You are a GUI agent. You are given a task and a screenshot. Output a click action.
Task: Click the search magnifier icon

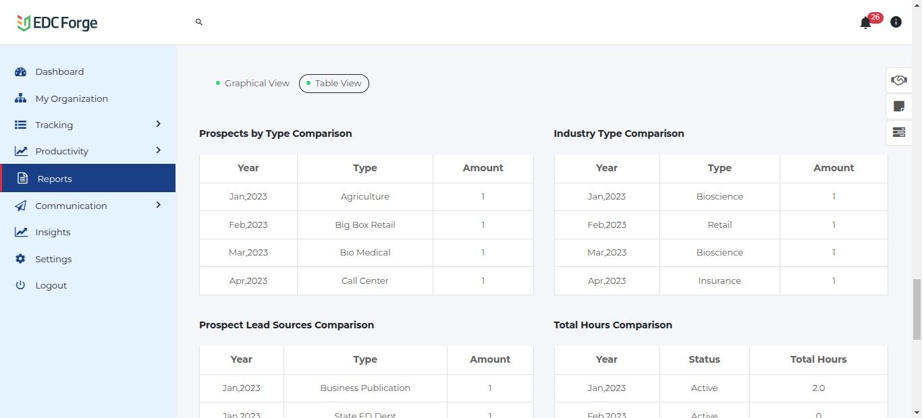tap(199, 22)
